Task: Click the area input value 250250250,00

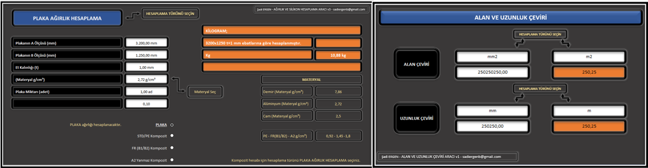Action: [x=492, y=72]
